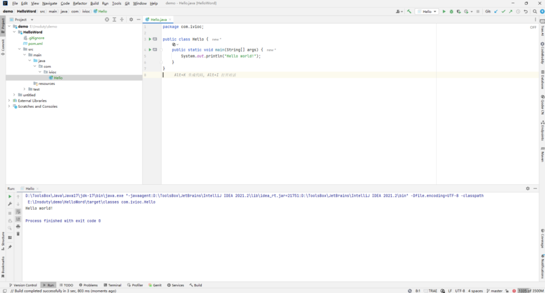This screenshot has width=545, height=293.
Task: Open the Terminal tool window tab
Action: pos(113,285)
